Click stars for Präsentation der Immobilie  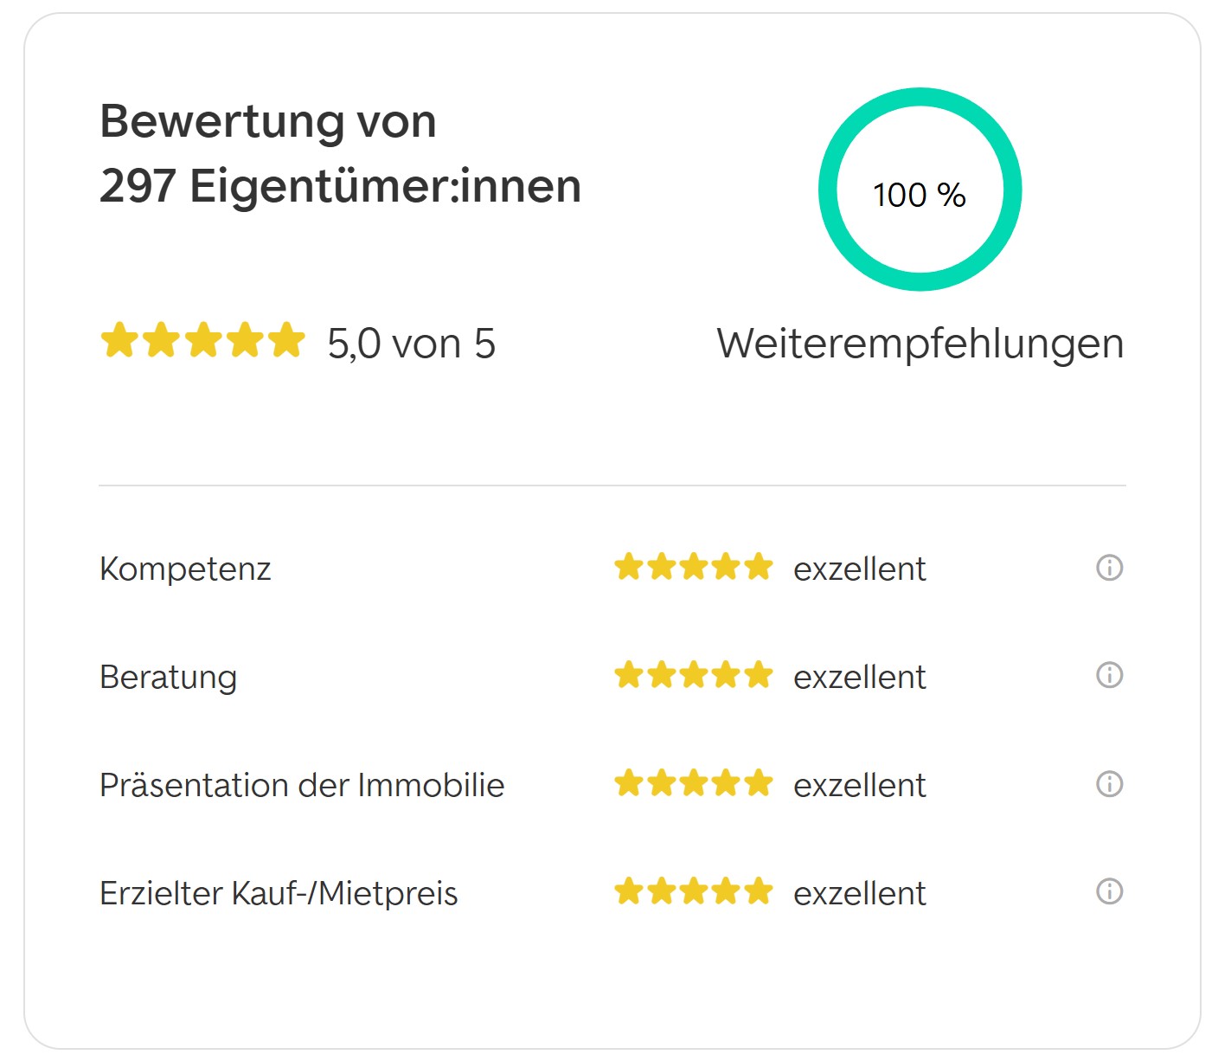tap(693, 784)
